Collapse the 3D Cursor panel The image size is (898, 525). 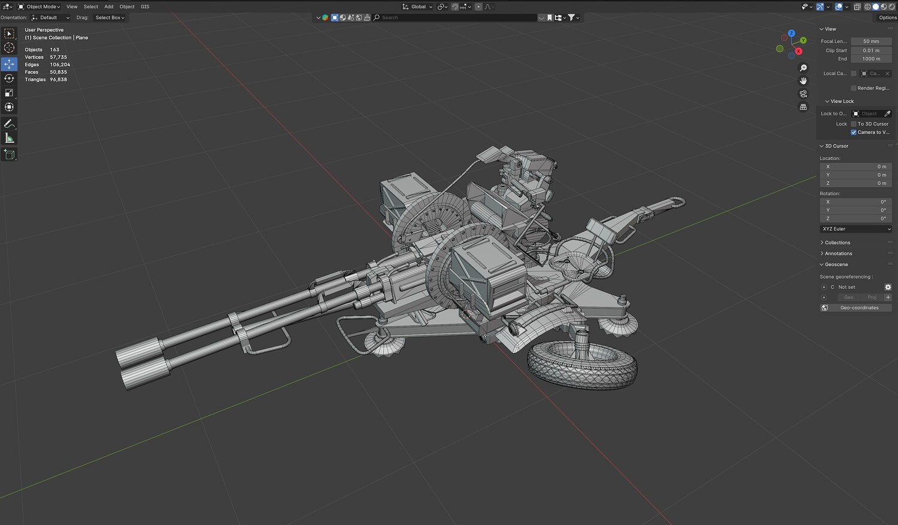point(834,146)
